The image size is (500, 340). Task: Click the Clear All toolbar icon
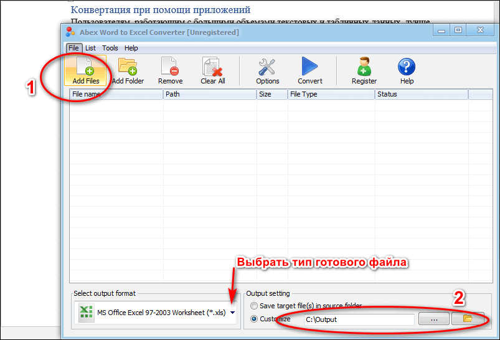(213, 70)
